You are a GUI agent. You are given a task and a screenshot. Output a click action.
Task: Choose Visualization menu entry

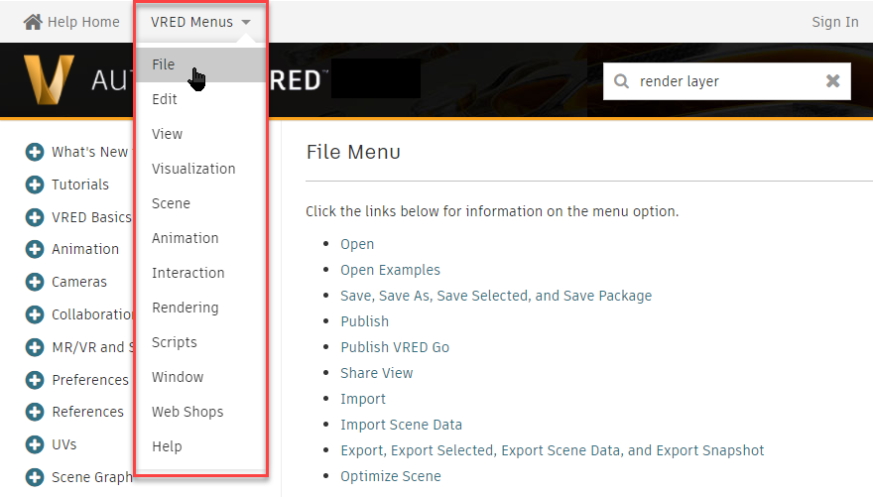click(193, 169)
